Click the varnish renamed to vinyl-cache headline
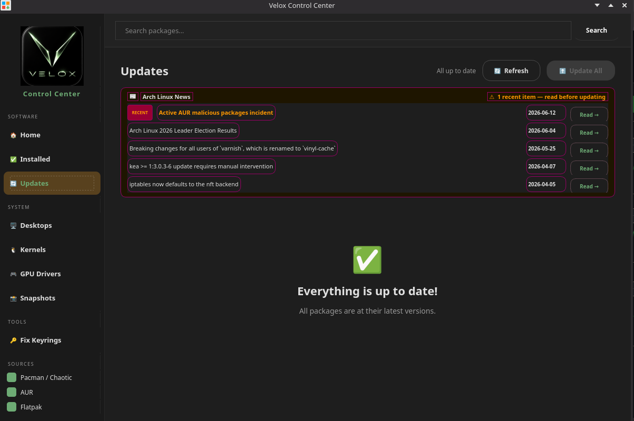Image resolution: width=634 pixels, height=421 pixels. [233, 148]
